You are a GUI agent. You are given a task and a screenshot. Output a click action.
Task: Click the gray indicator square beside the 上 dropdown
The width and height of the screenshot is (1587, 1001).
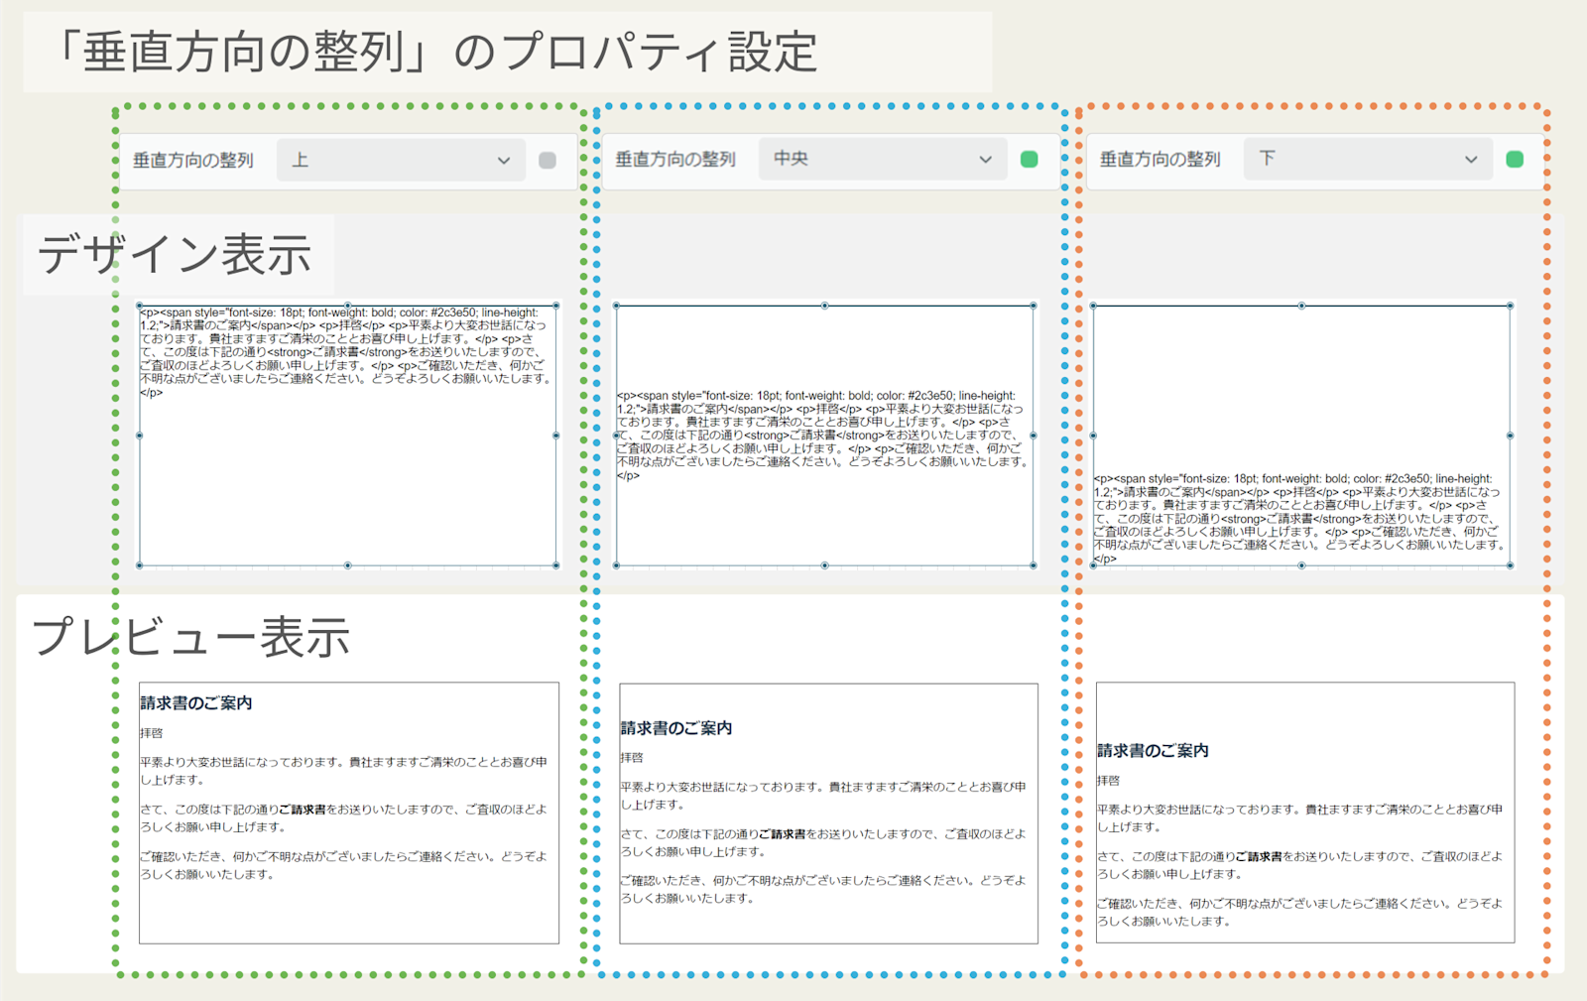click(x=548, y=160)
